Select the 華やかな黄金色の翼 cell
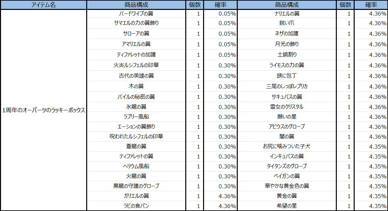 click(x=287, y=186)
